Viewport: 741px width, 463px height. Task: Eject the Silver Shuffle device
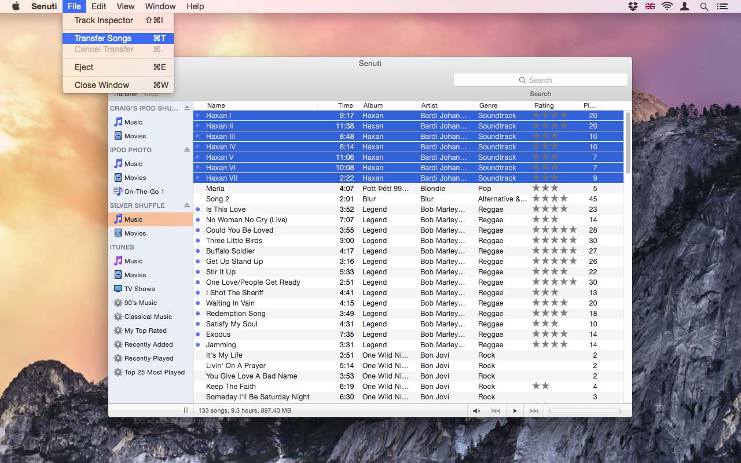click(x=186, y=205)
